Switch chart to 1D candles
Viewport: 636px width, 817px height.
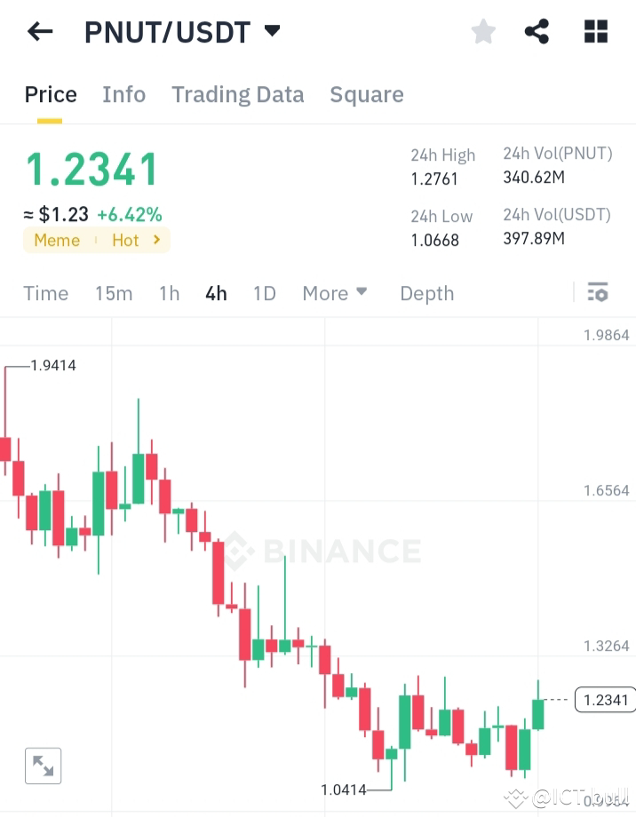264,293
